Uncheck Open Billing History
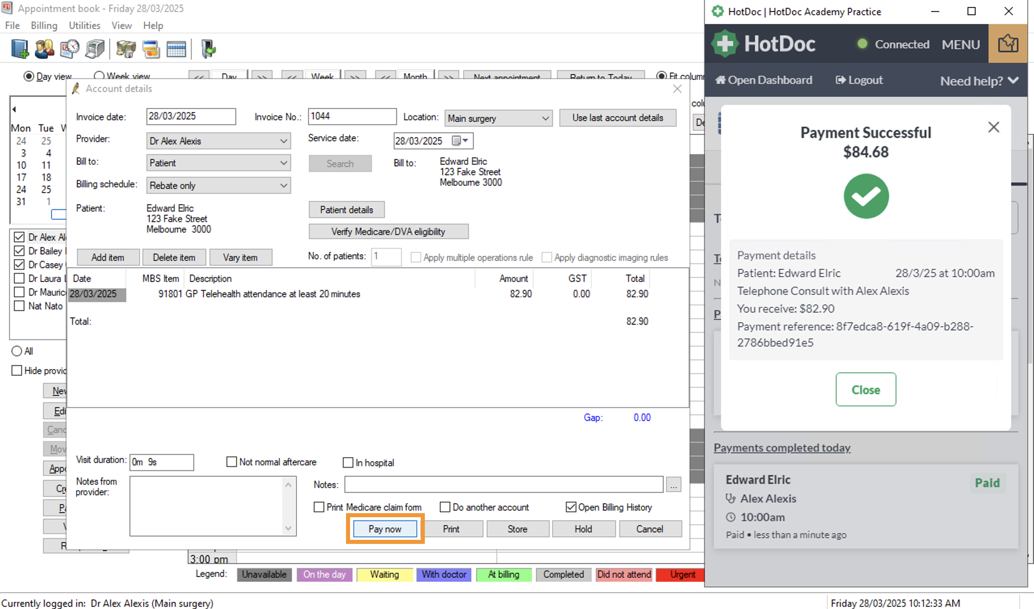The width and height of the screenshot is (1034, 609). pos(571,507)
